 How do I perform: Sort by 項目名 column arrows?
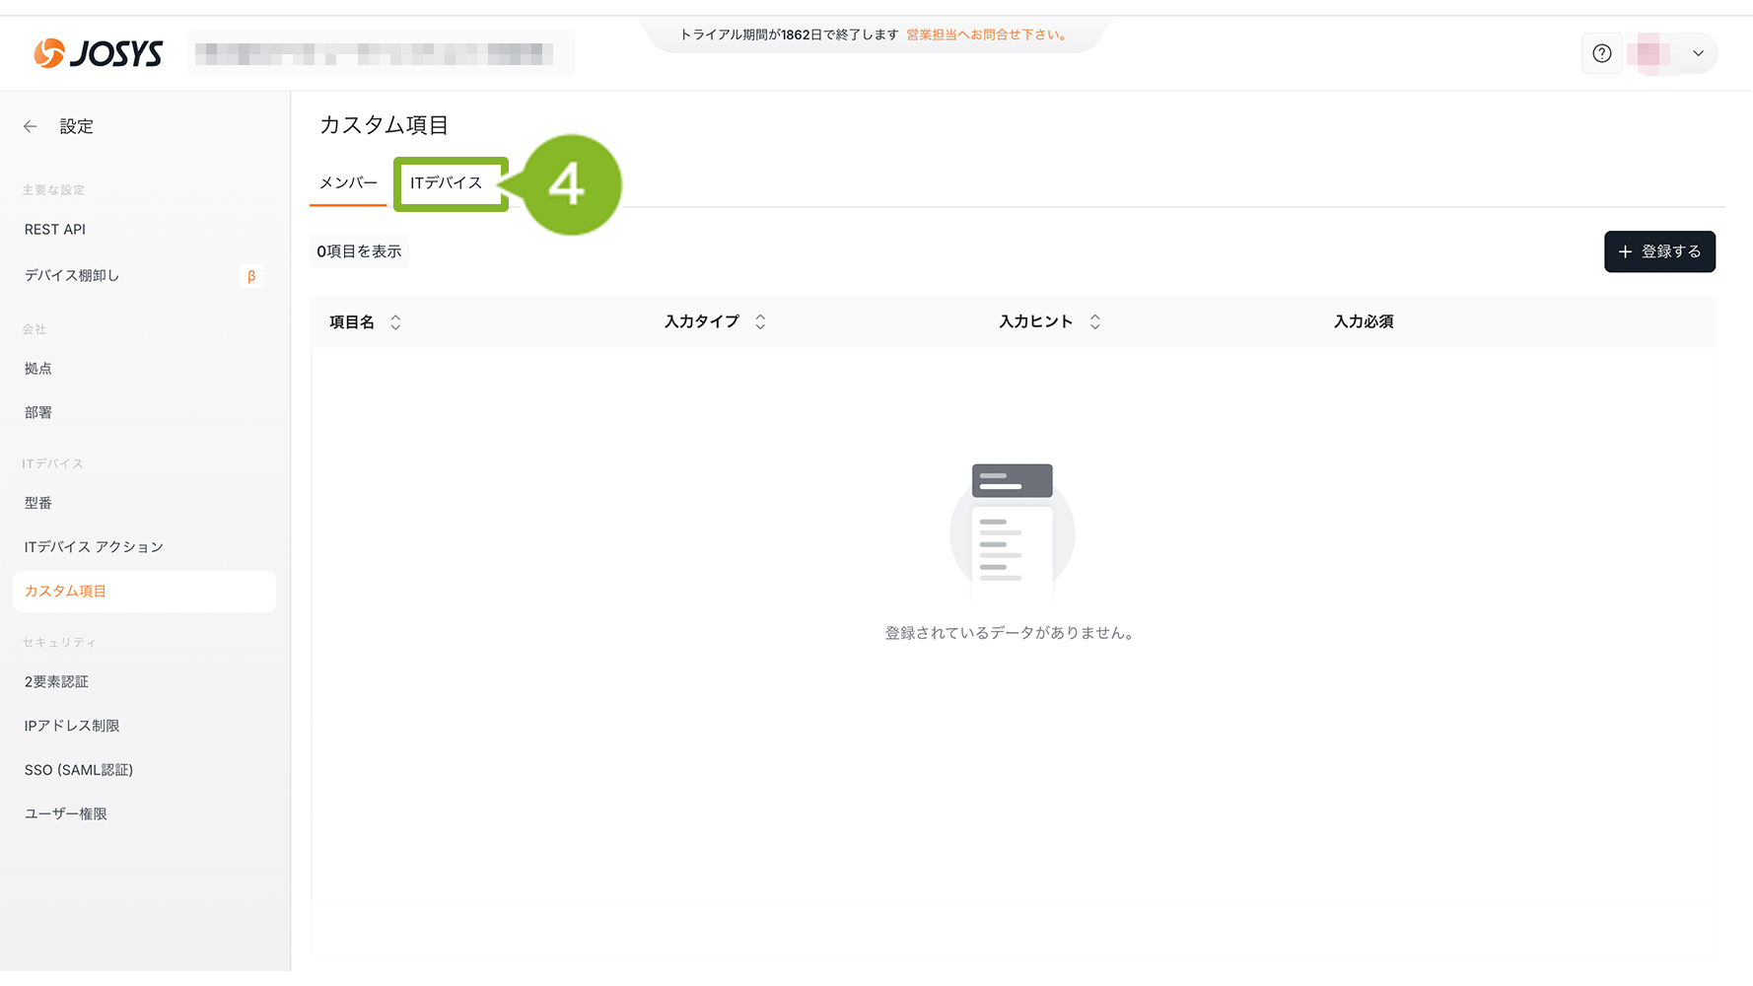395,322
